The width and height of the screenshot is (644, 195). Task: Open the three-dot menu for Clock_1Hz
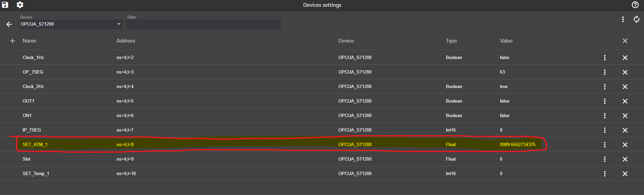[x=605, y=57]
